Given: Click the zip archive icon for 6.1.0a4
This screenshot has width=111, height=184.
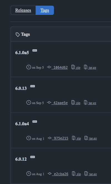Looking at the screenshot, I should [x=74, y=138].
